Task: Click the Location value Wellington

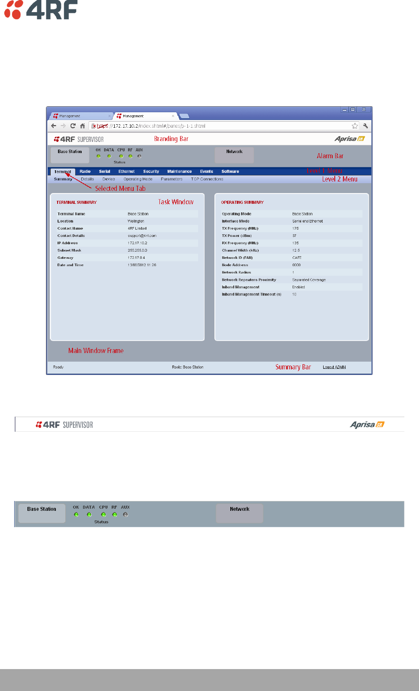Action: (136, 221)
